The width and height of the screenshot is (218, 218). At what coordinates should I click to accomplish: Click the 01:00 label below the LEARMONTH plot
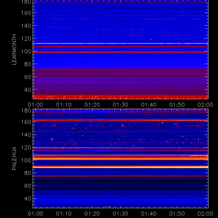click(x=35, y=105)
